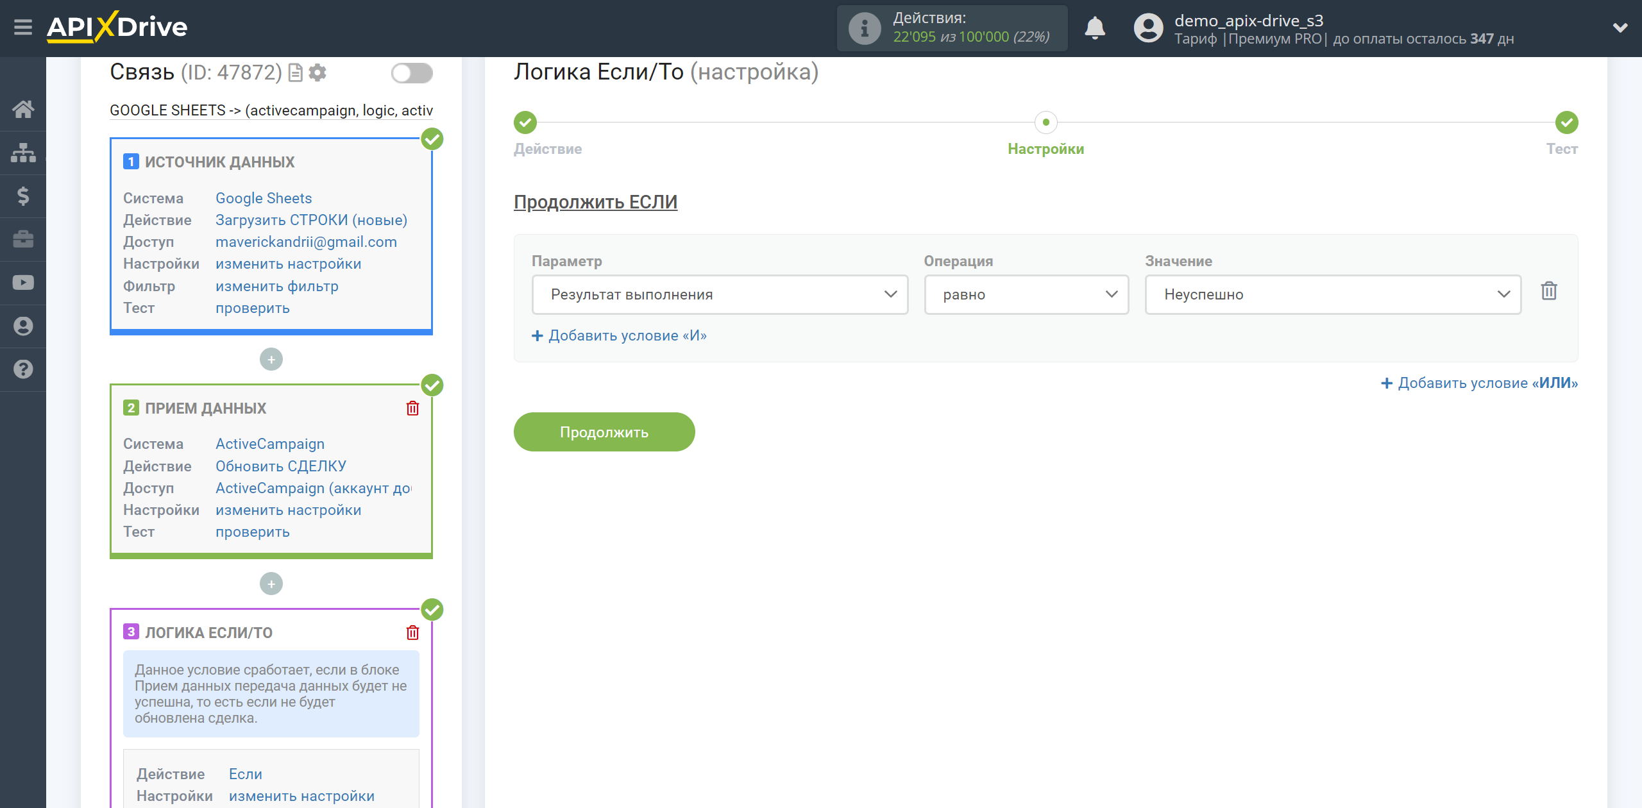Change the data source settings

(x=288, y=264)
